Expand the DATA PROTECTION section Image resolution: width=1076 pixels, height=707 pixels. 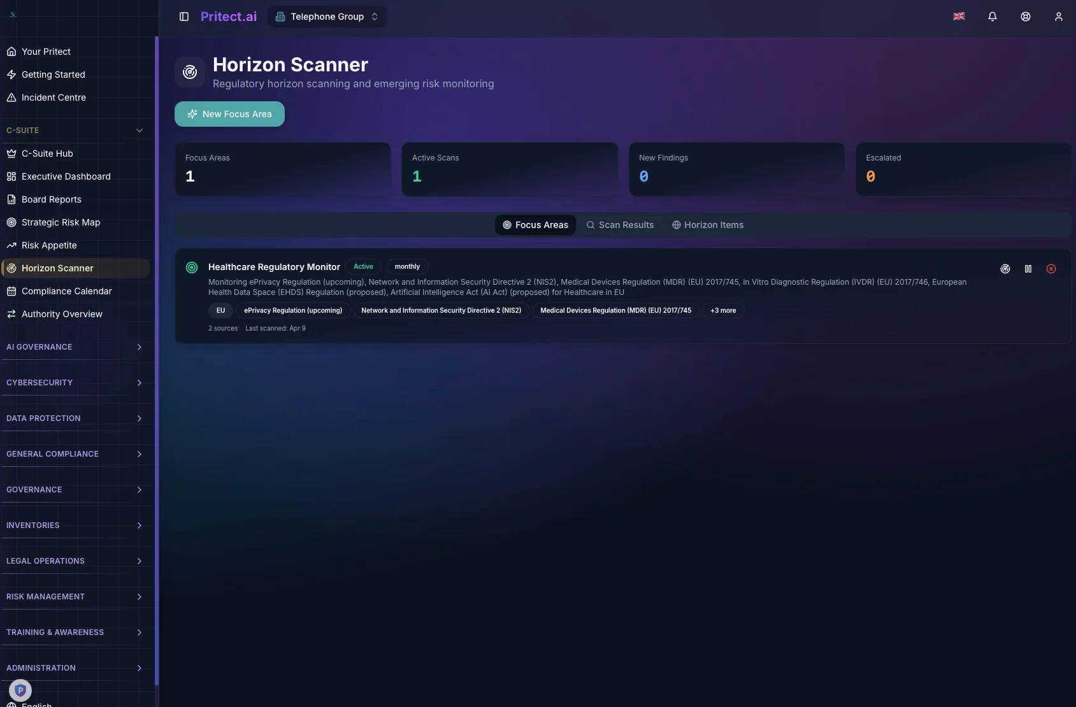pyautogui.click(x=75, y=418)
